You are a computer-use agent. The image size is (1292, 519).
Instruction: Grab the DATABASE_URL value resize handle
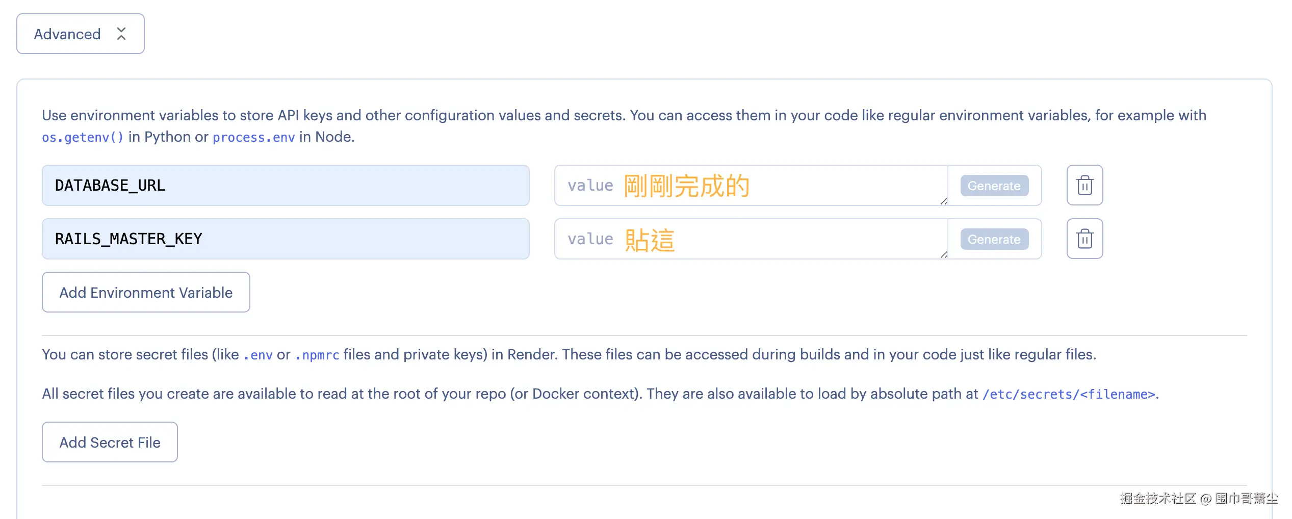pos(944,201)
